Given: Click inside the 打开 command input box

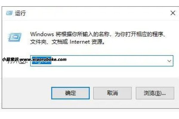Looking at the screenshot, I should click(102, 61).
